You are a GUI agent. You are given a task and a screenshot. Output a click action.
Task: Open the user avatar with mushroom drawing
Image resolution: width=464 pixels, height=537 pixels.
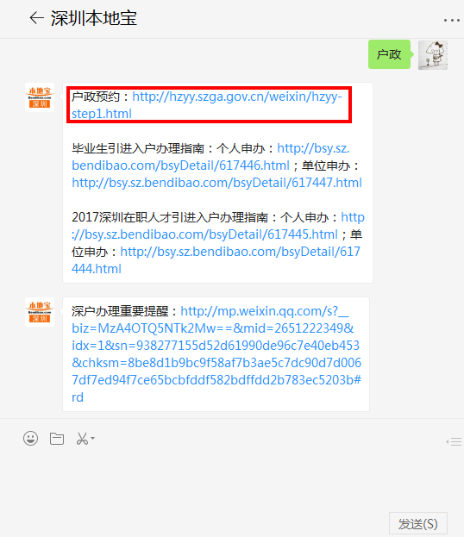[433, 55]
